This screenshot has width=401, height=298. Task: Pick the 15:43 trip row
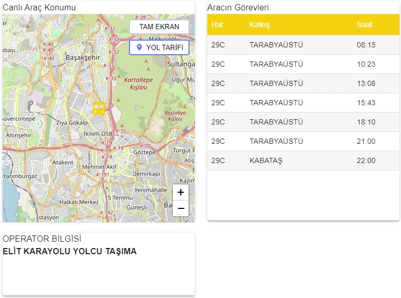click(x=303, y=103)
